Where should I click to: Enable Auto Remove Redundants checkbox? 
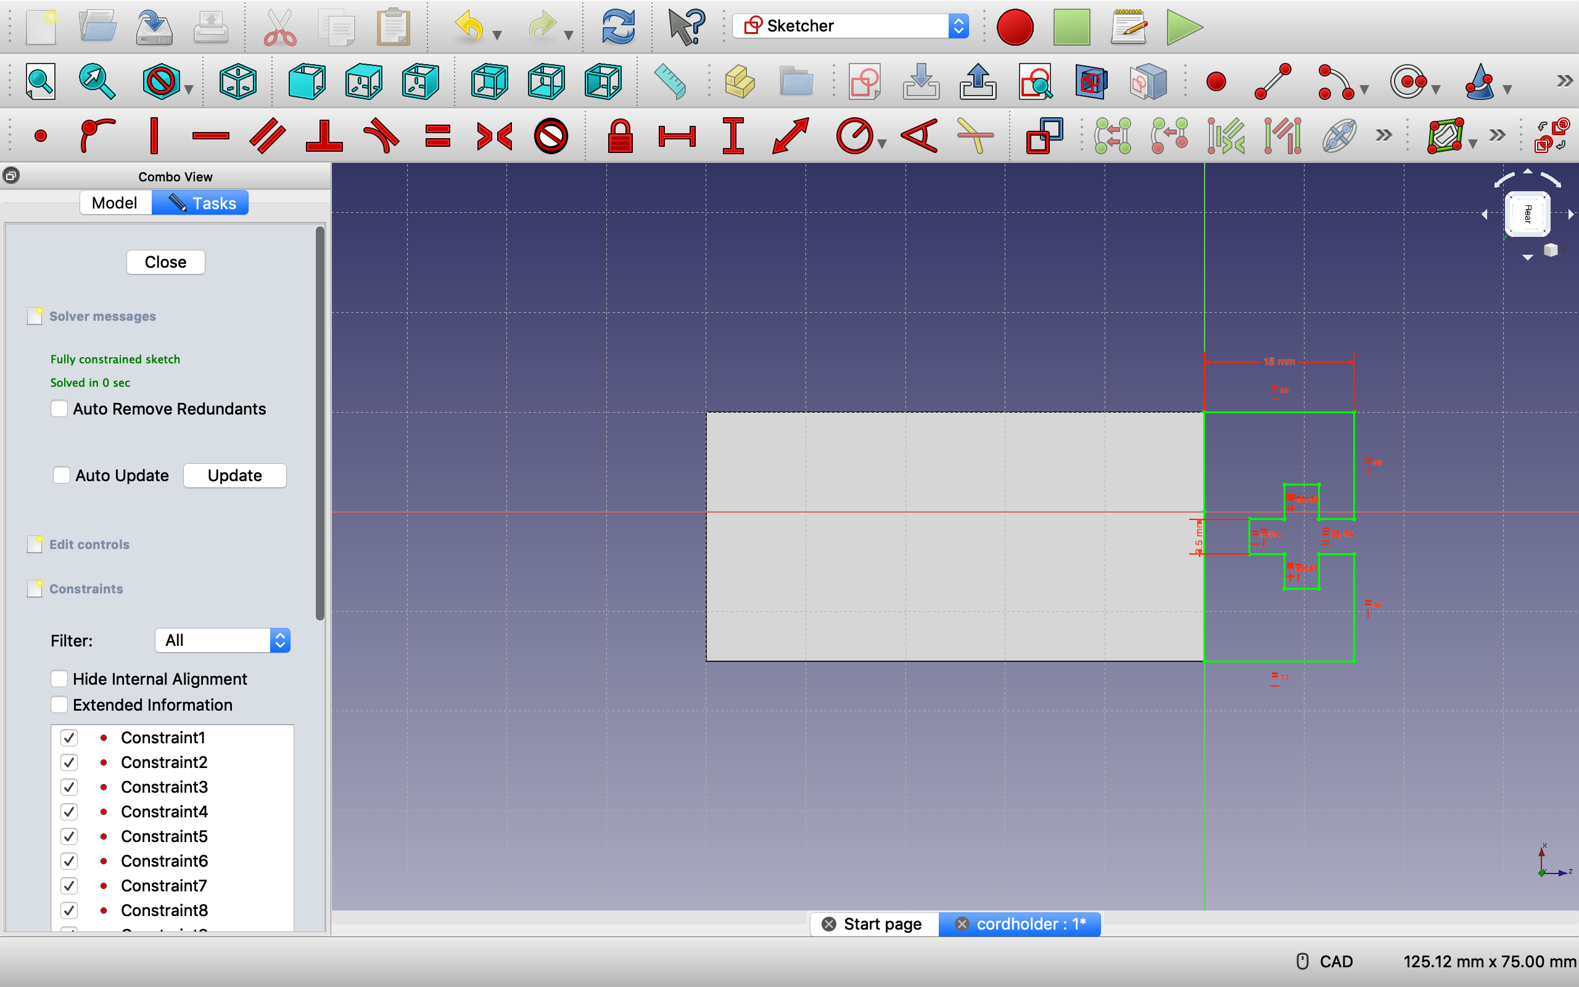[59, 408]
